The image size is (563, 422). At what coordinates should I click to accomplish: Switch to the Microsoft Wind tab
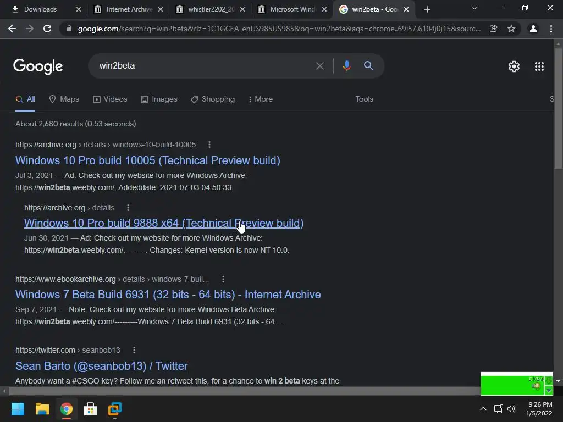(293, 9)
